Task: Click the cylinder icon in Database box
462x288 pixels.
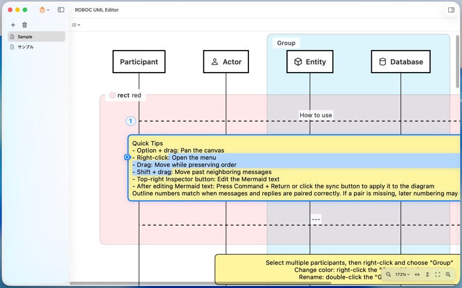Action: [x=382, y=62]
